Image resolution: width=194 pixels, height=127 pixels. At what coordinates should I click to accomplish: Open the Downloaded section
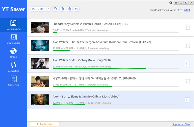[13, 39]
